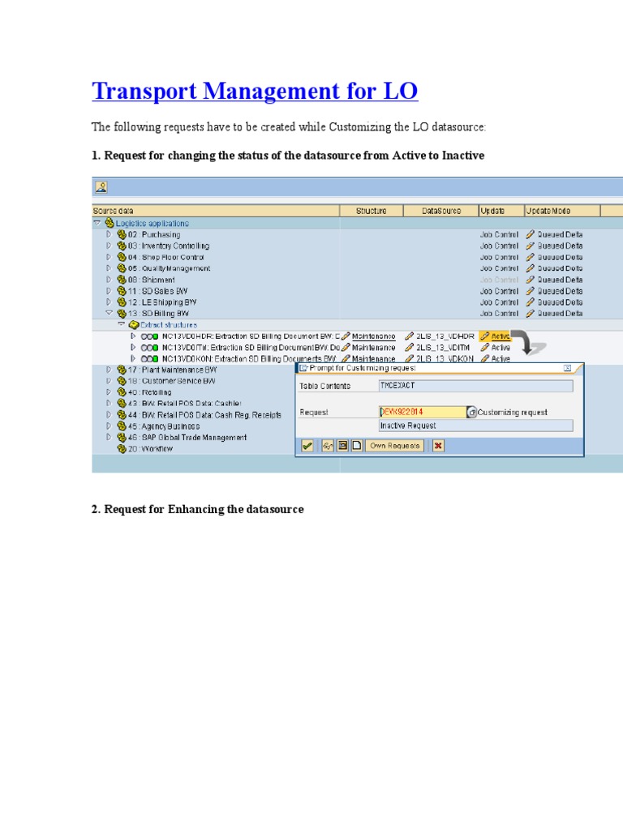Expand the 11 : SD Sales BW node
This screenshot has width=623, height=830.
click(x=110, y=291)
